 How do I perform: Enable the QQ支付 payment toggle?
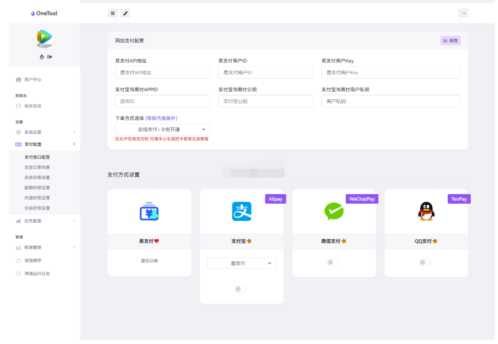[x=425, y=261]
